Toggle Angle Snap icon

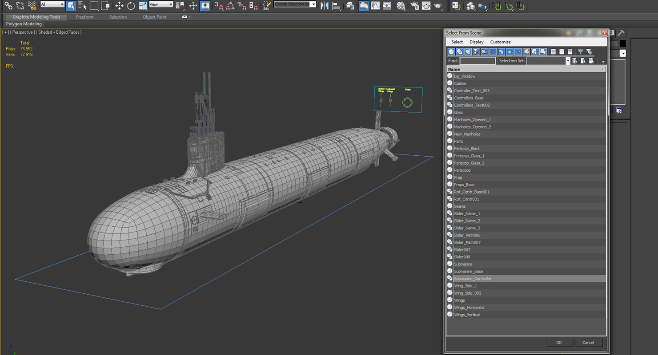(230, 6)
